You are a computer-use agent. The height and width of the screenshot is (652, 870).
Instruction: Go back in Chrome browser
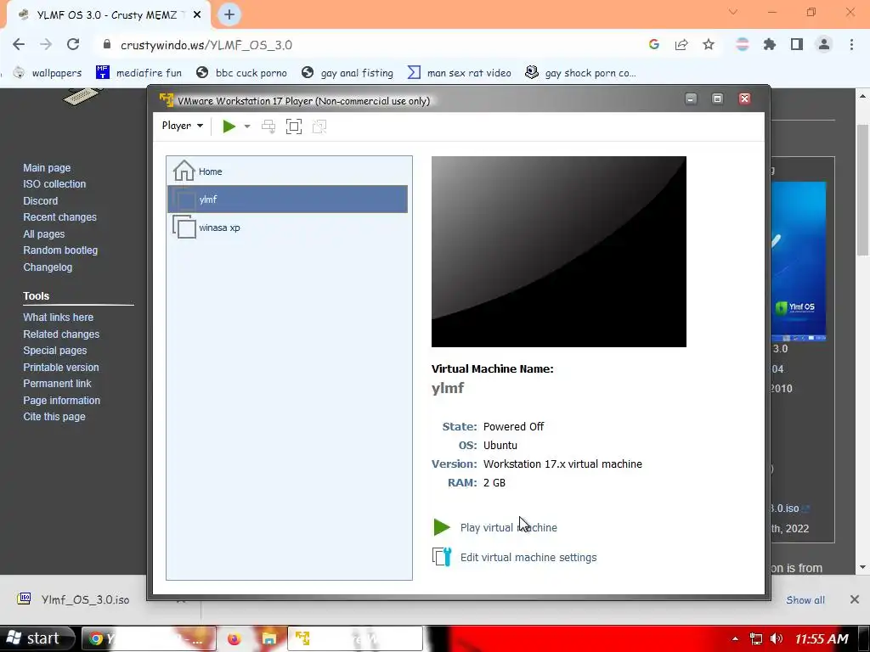click(x=19, y=44)
